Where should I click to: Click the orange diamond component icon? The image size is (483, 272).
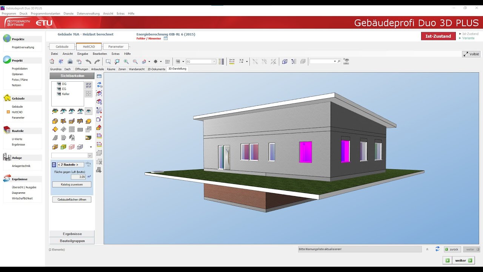[55, 129]
